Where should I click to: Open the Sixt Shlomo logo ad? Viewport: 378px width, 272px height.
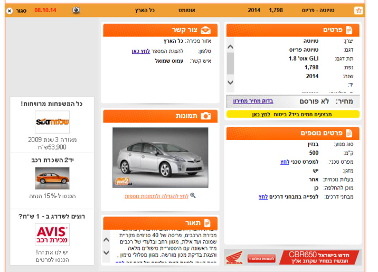52,122
